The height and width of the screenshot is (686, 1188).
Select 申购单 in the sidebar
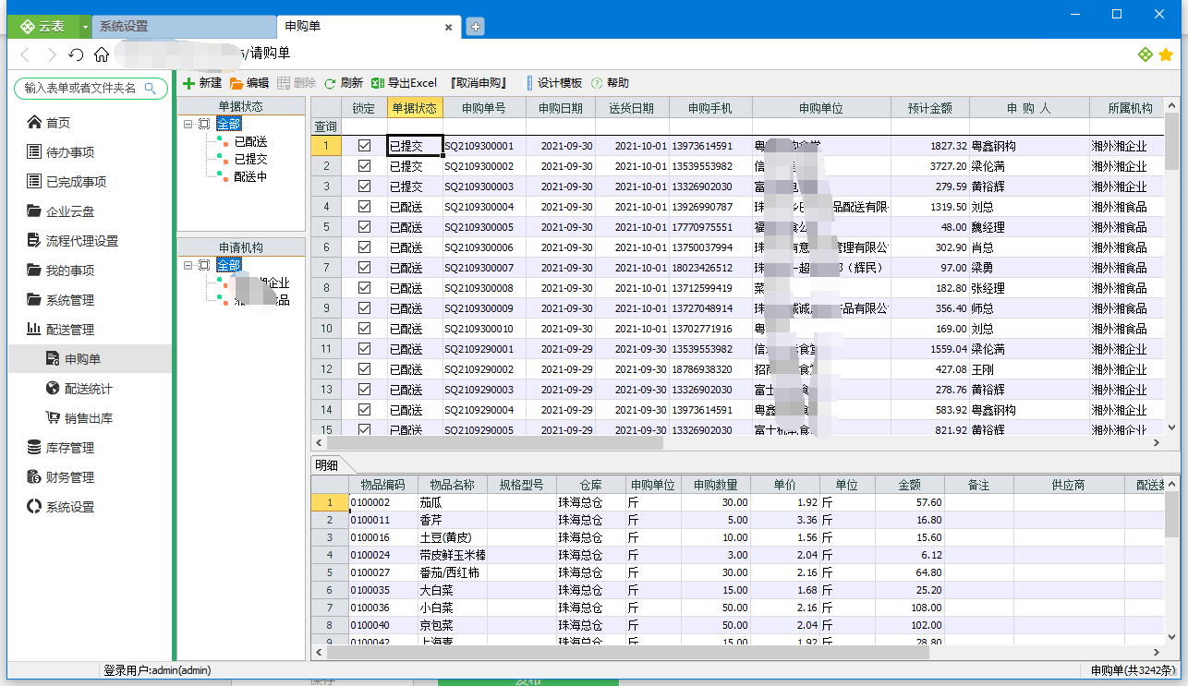(90, 359)
